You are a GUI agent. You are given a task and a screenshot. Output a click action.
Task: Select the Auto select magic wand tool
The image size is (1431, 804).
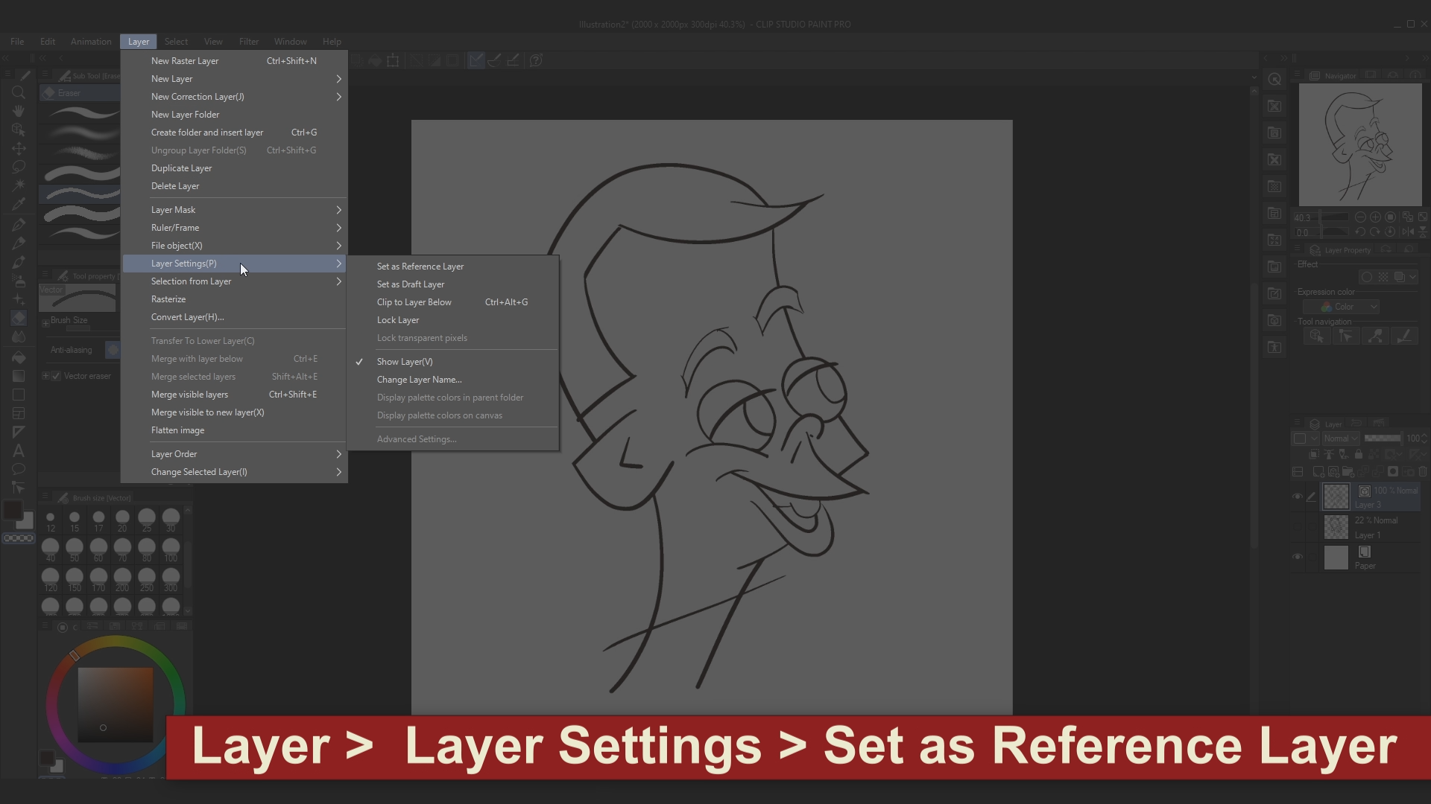[x=19, y=185]
